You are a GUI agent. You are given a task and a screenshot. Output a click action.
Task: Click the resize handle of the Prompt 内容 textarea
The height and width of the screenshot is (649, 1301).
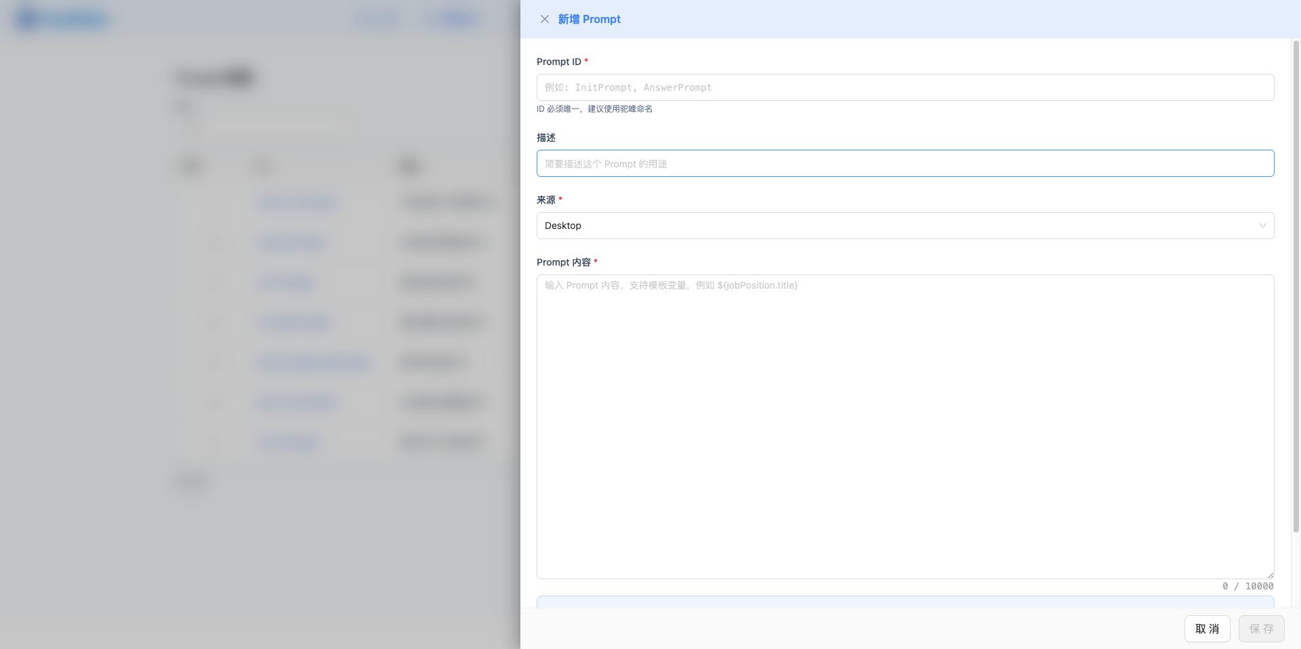[x=1270, y=574]
